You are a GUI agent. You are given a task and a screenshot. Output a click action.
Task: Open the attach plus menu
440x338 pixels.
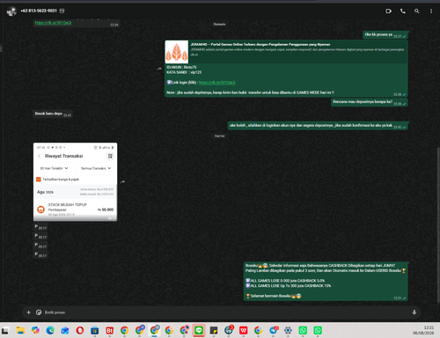(28, 312)
